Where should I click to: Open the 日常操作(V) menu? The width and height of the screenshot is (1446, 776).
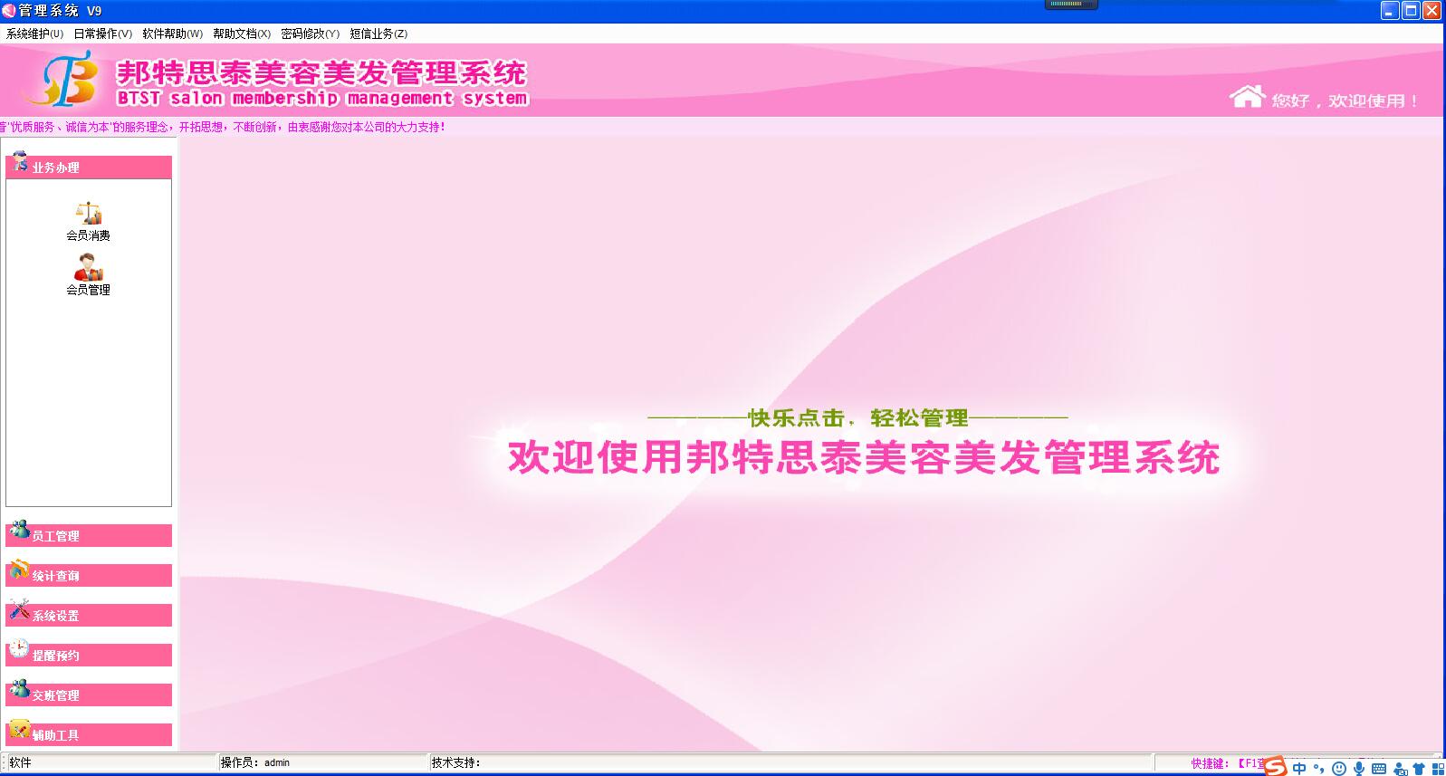click(x=102, y=34)
